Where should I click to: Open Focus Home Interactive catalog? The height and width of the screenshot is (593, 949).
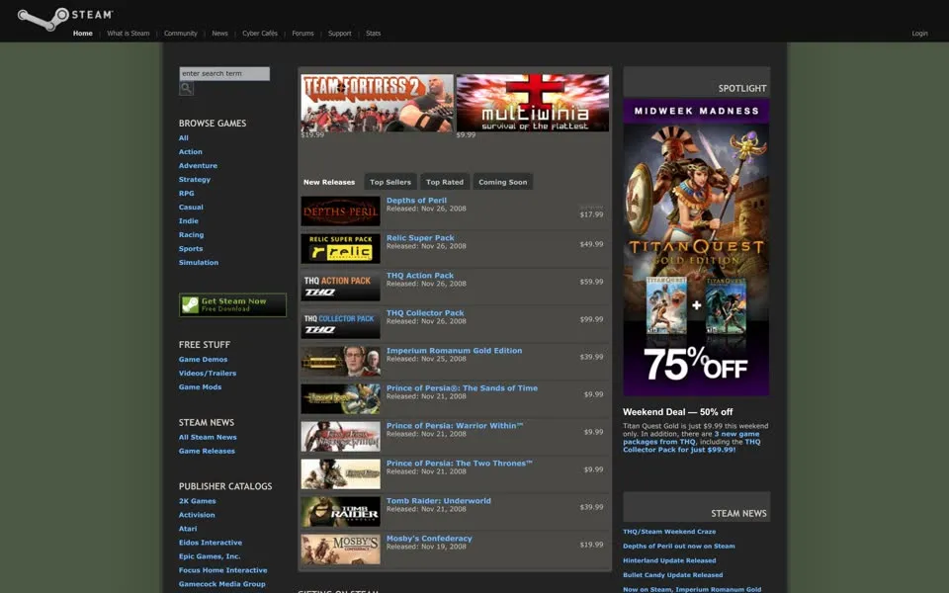click(222, 570)
